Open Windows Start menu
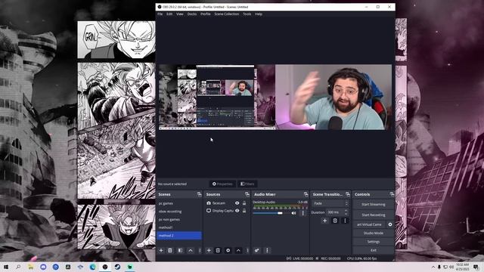 click(x=6, y=267)
